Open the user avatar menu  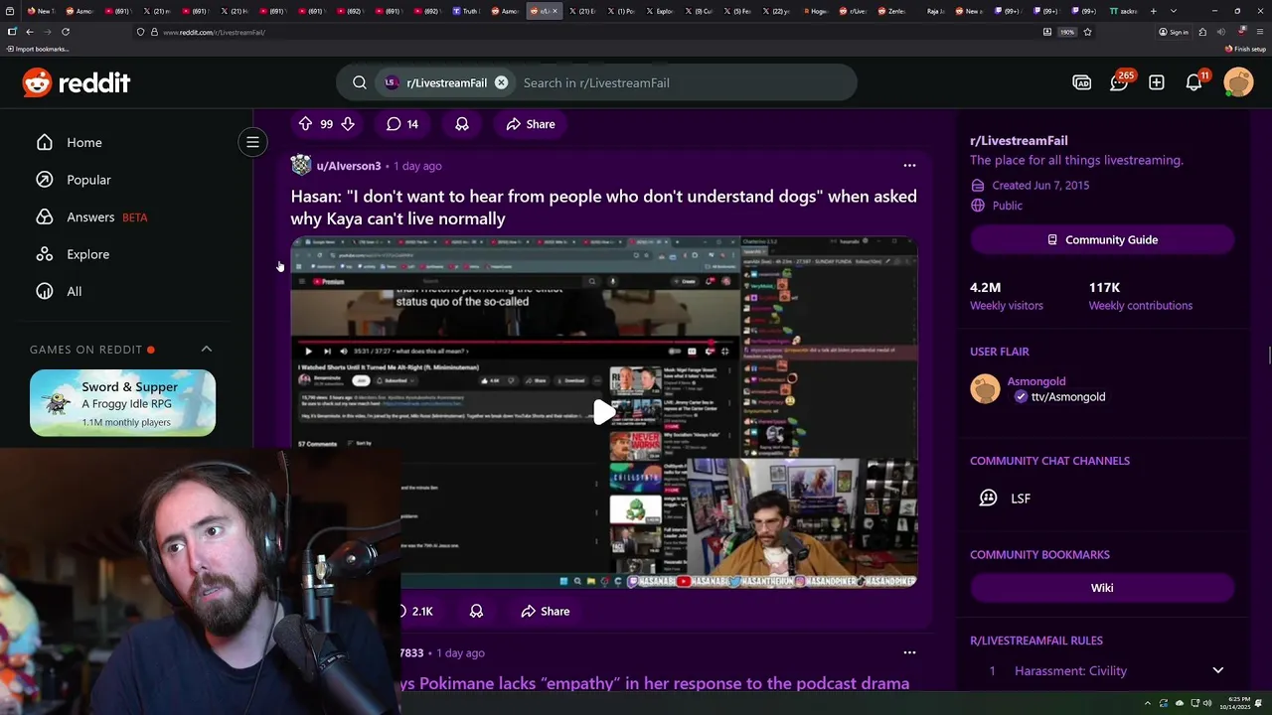tap(1238, 82)
